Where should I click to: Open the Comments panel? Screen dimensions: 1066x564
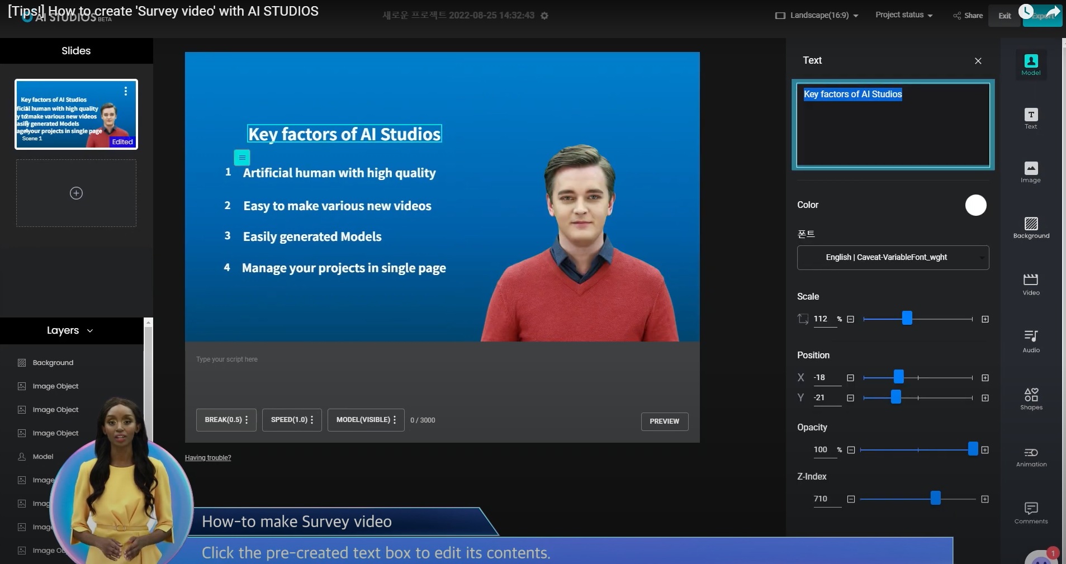click(1031, 513)
